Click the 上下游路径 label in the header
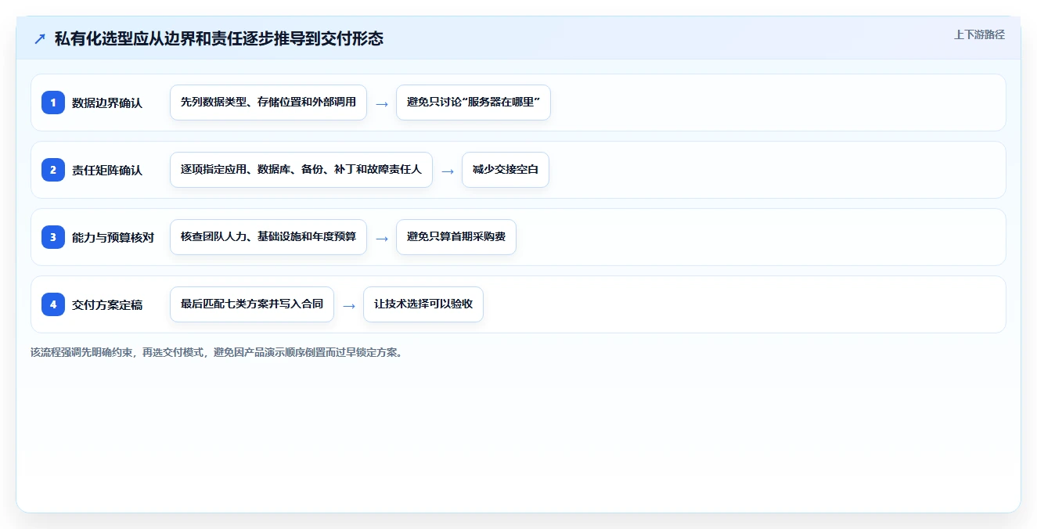Image resolution: width=1037 pixels, height=529 pixels. click(x=979, y=34)
